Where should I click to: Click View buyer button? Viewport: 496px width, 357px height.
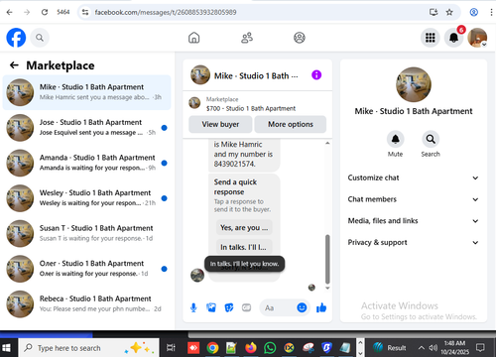coord(220,124)
